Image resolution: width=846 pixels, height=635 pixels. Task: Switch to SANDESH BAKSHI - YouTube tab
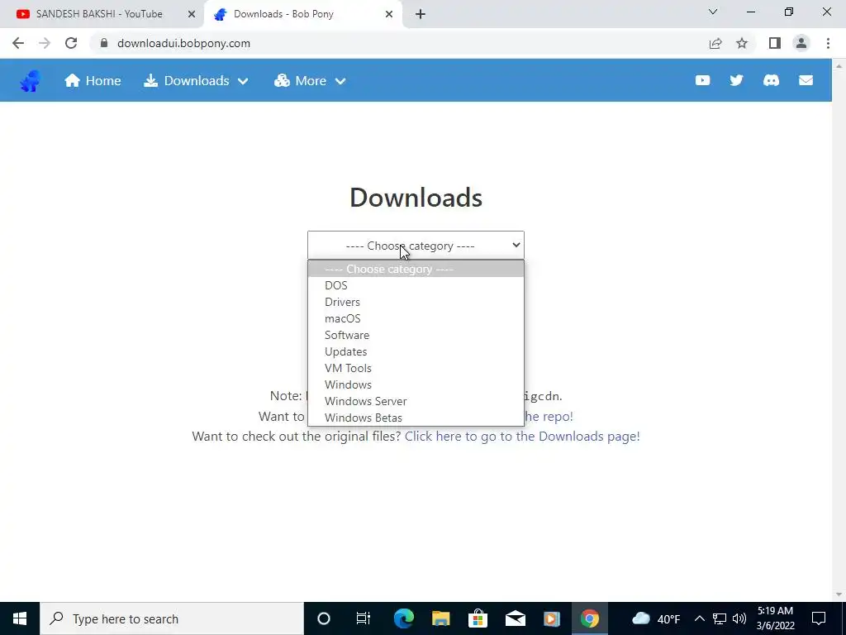pos(99,14)
